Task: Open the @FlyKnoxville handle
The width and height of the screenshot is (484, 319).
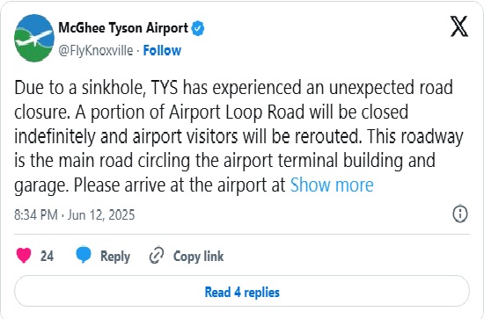Action: (x=96, y=51)
